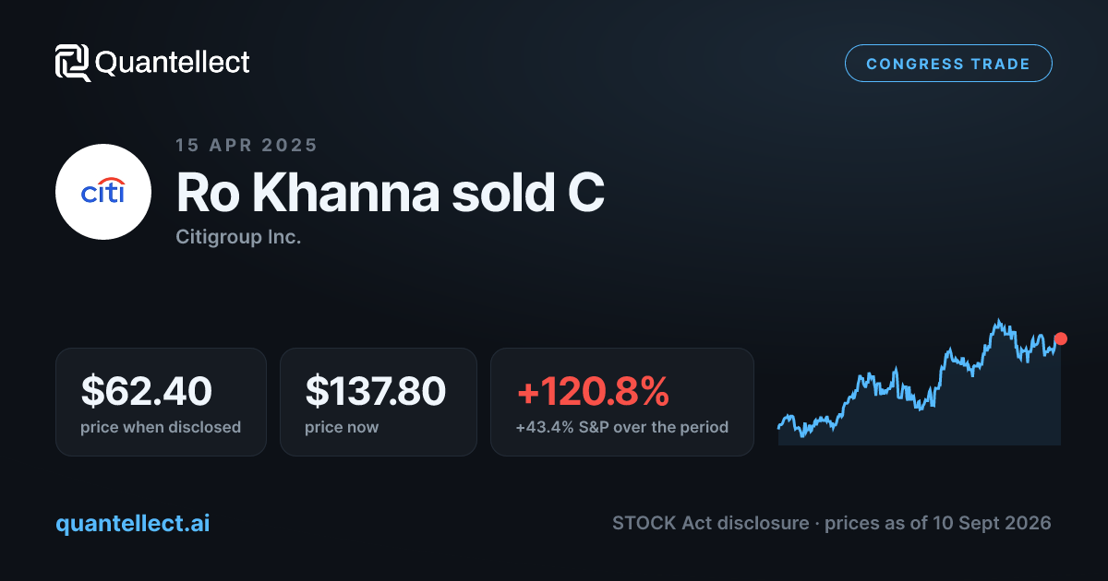Click the Quantellect logo icon
Viewport: 1108px width, 581px height.
click(73, 63)
